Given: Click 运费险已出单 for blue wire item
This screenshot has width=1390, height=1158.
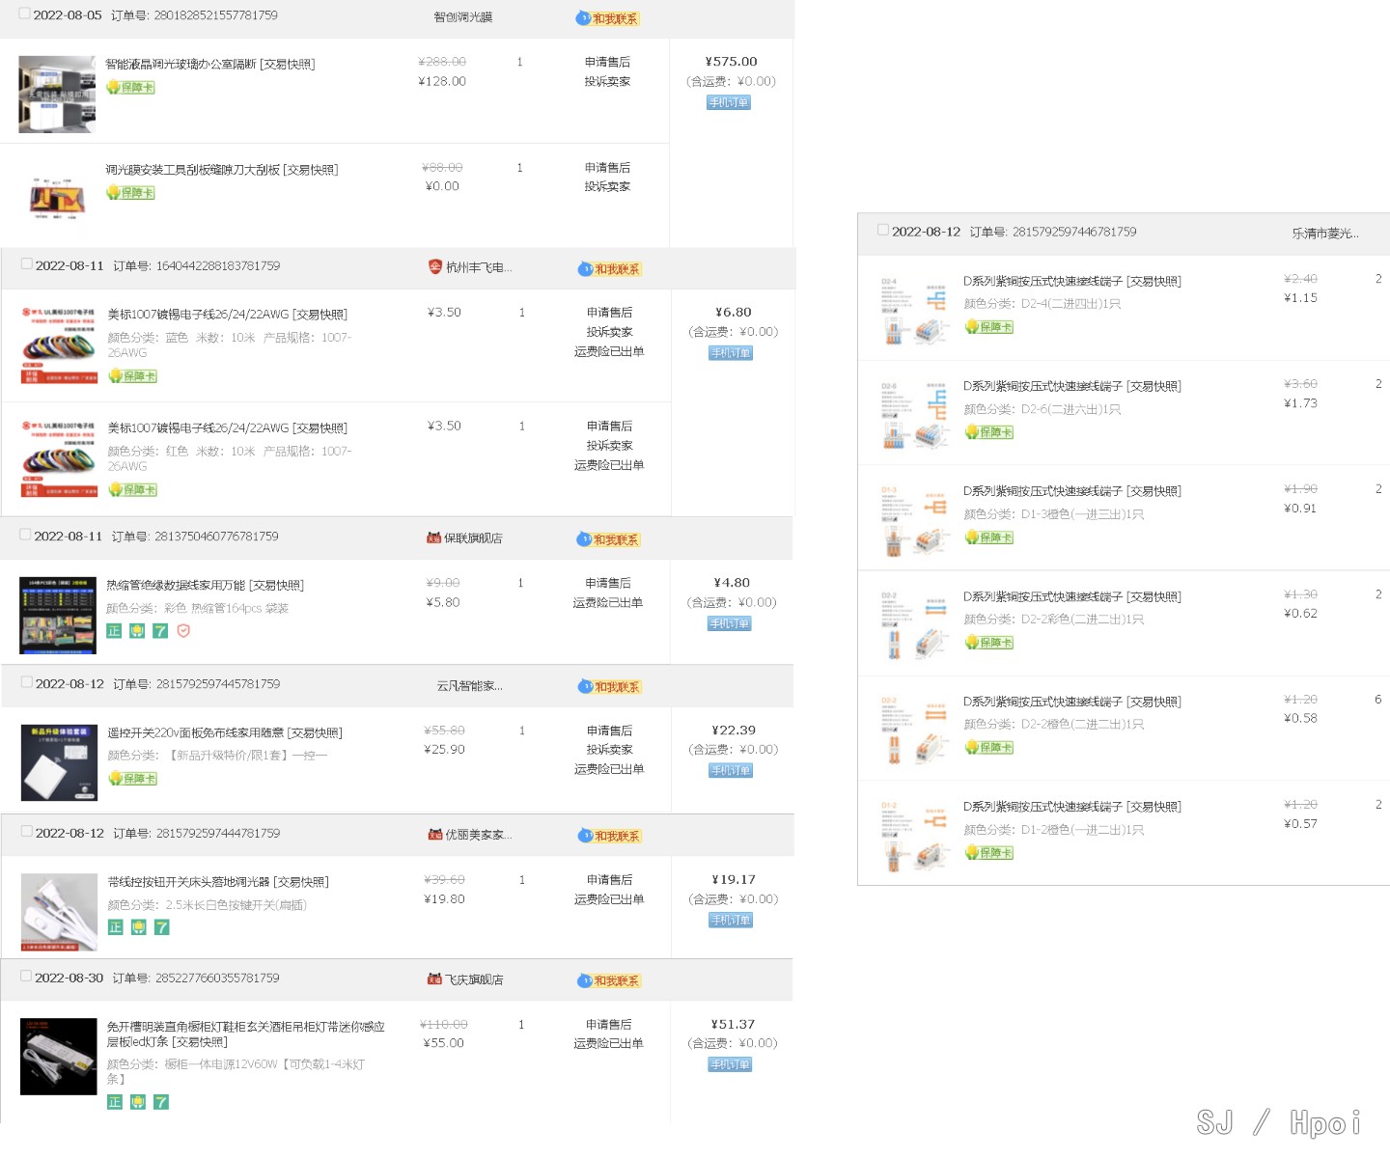Looking at the screenshot, I should (609, 351).
